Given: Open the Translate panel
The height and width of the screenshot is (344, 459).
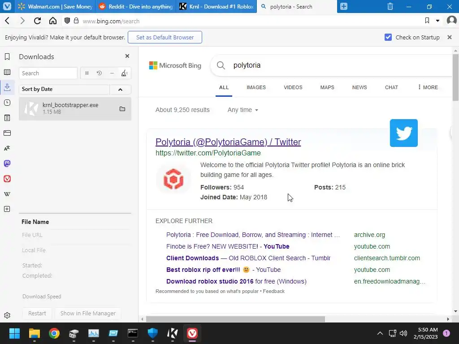Looking at the screenshot, I should coord(7,148).
